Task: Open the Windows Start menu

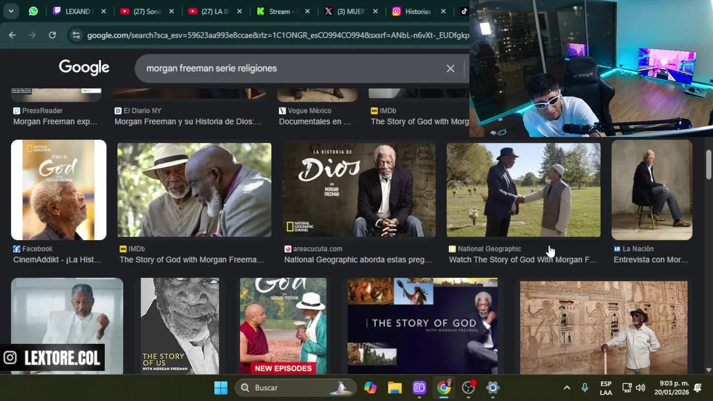Action: 221,388
